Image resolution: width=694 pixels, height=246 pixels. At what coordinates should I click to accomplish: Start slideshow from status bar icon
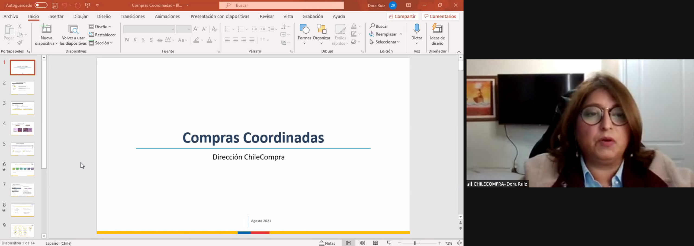point(389,243)
